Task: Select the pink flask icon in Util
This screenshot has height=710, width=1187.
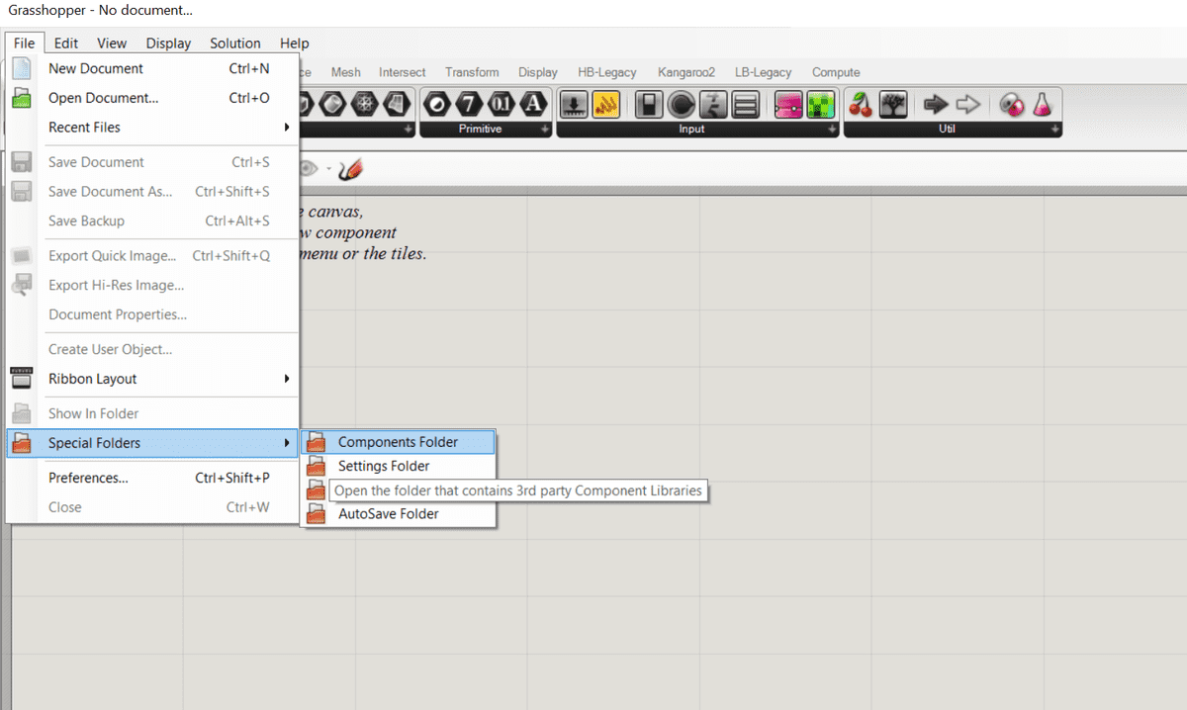Action: (x=1043, y=105)
